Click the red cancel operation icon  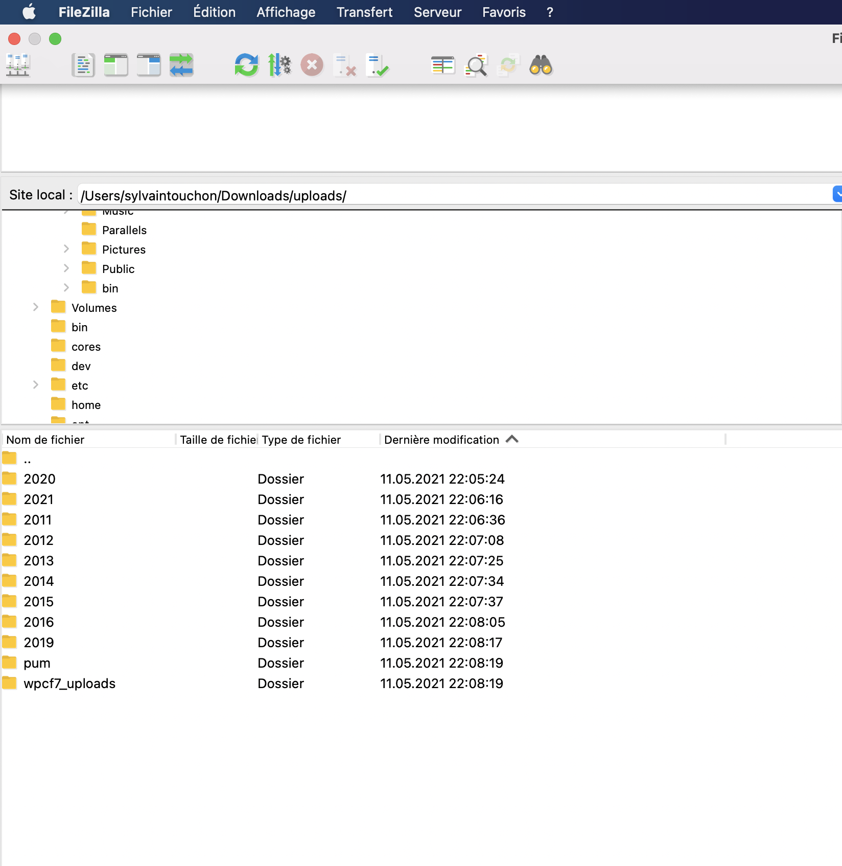pos(312,65)
